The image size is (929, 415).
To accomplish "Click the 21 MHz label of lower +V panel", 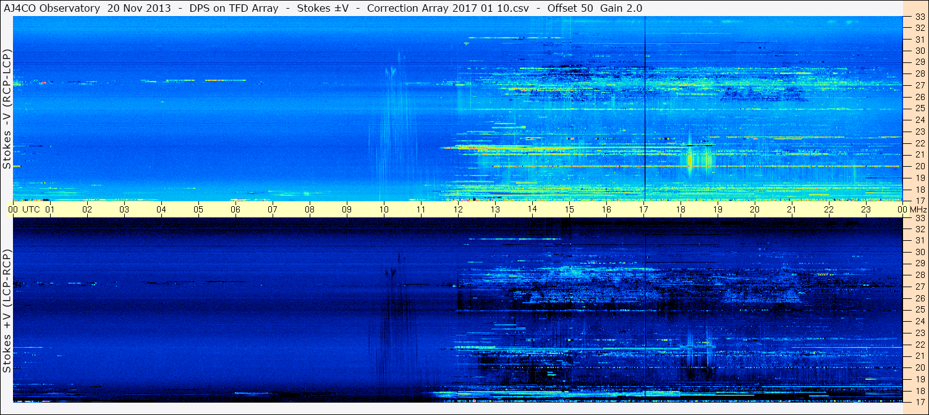I will (x=920, y=356).
